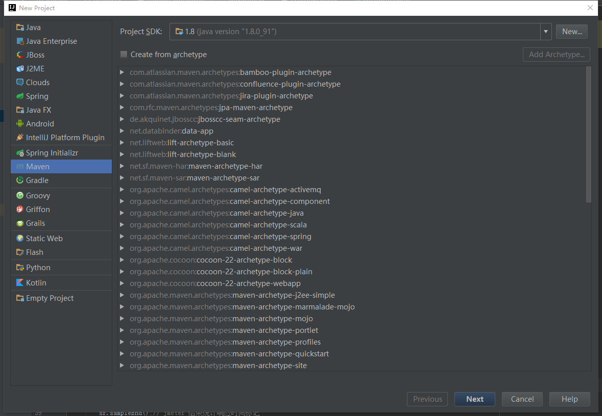Select lift-archetype-blank entry
Screen dimensions: 602x416
183,154
